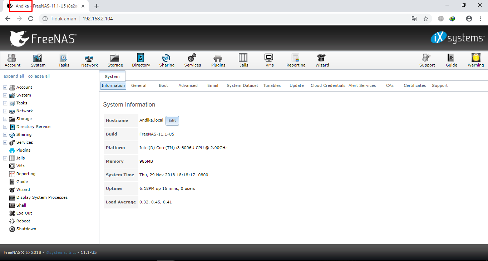Switch to the Email tab
Image resolution: width=488 pixels, height=261 pixels.
point(213,85)
